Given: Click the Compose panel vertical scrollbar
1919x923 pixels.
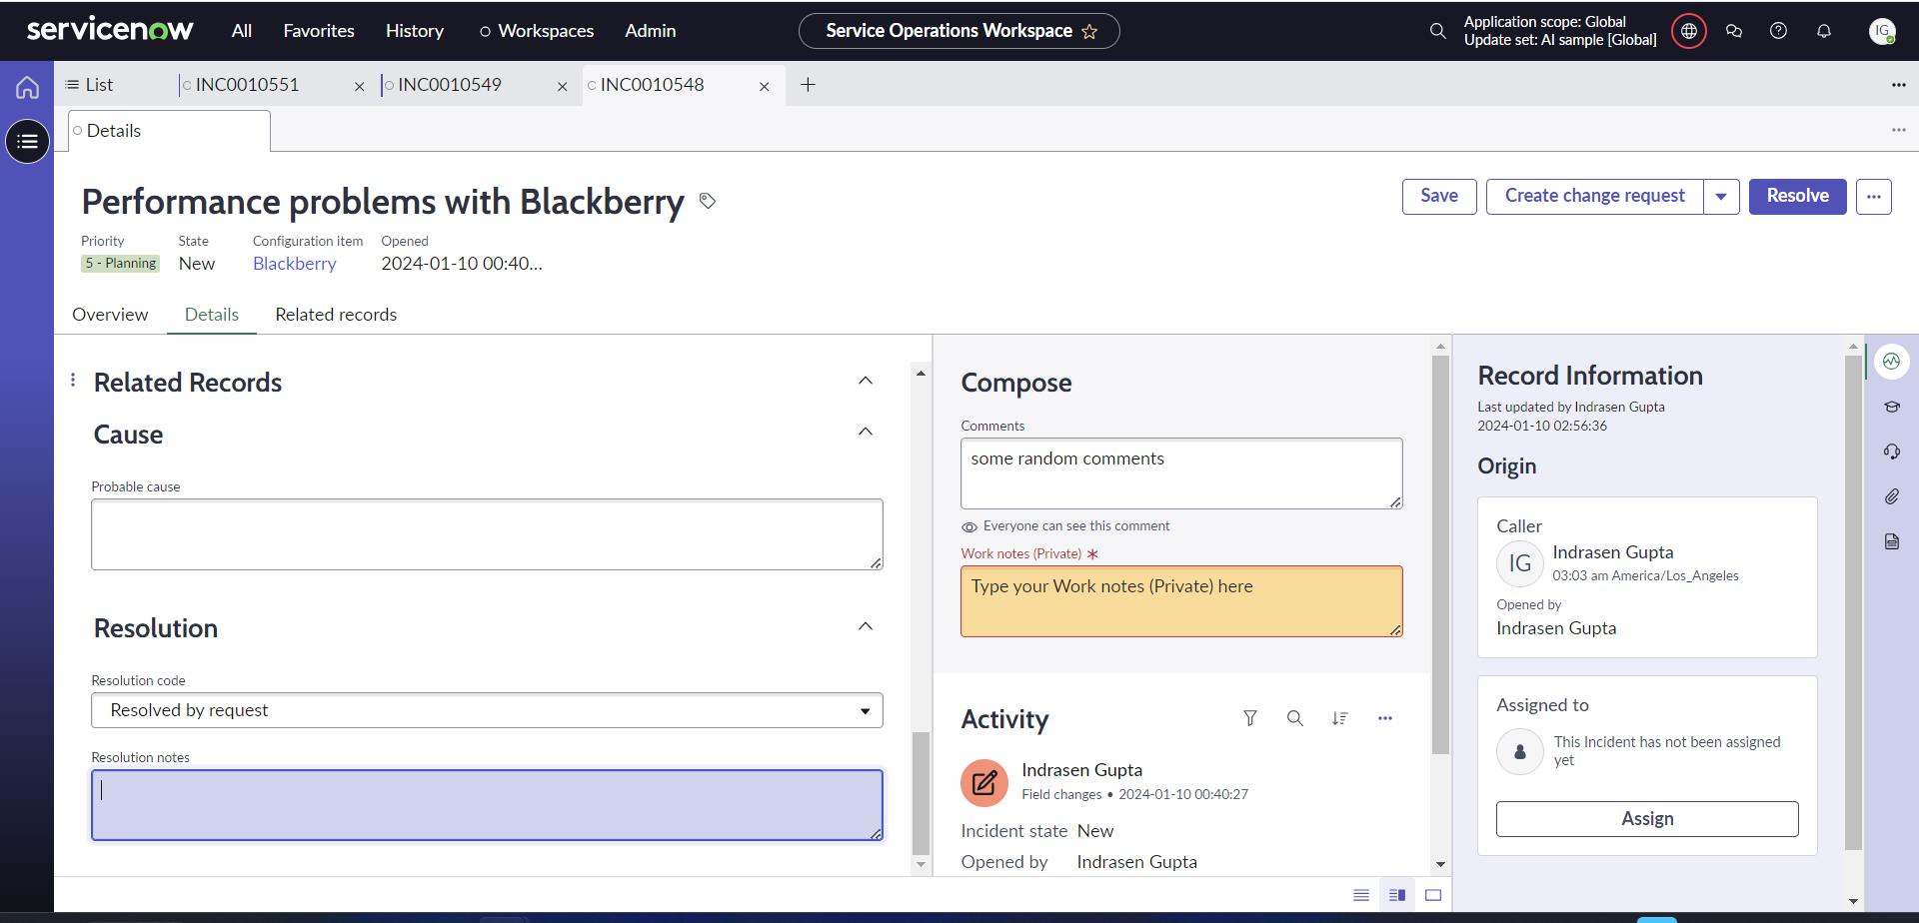Looking at the screenshot, I should (1440, 555).
